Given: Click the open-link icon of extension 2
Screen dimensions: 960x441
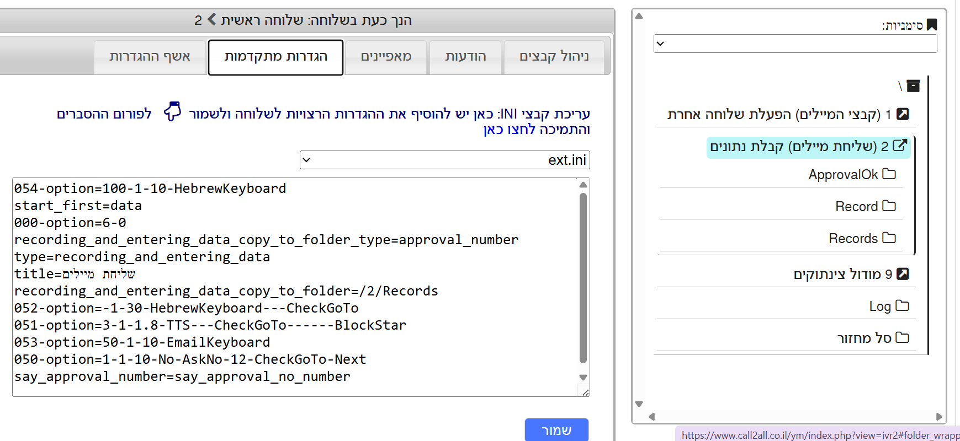Looking at the screenshot, I should 900,146.
